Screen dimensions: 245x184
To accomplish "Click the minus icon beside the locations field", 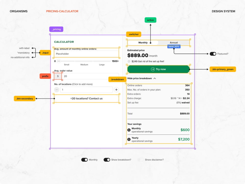I will pyautogui.click(x=56, y=90).
